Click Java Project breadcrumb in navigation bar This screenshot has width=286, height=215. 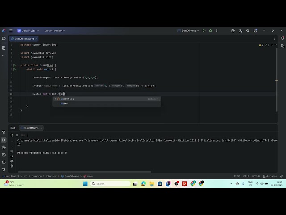pyautogui.click(x=11, y=176)
